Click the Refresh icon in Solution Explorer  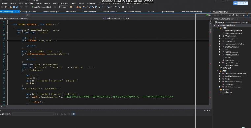[230, 16]
